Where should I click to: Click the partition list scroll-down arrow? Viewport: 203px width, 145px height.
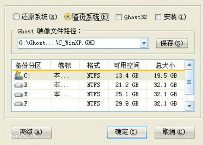(189, 106)
